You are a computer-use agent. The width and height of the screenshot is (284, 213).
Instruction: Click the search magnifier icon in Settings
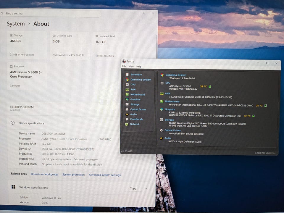(2, 14)
